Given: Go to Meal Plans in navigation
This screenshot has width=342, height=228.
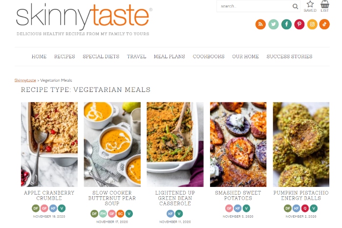Looking at the screenshot, I should pos(170,57).
